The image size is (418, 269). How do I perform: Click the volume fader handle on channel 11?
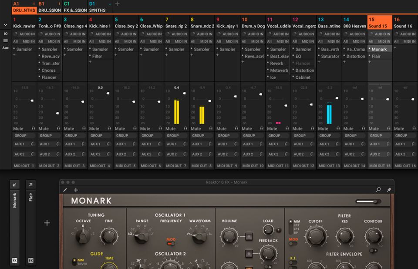point(286,105)
